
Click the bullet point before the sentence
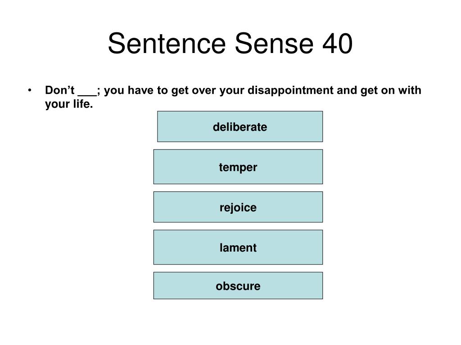pos(29,90)
